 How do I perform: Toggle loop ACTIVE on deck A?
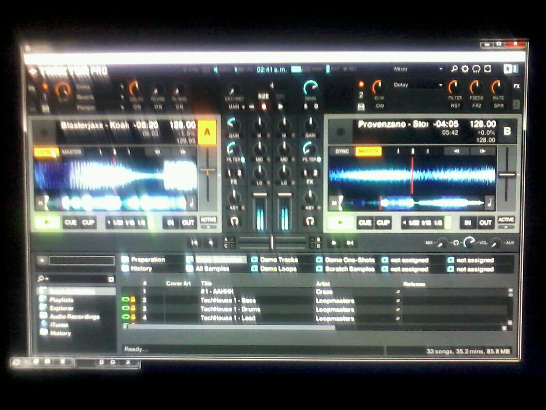[x=209, y=219]
